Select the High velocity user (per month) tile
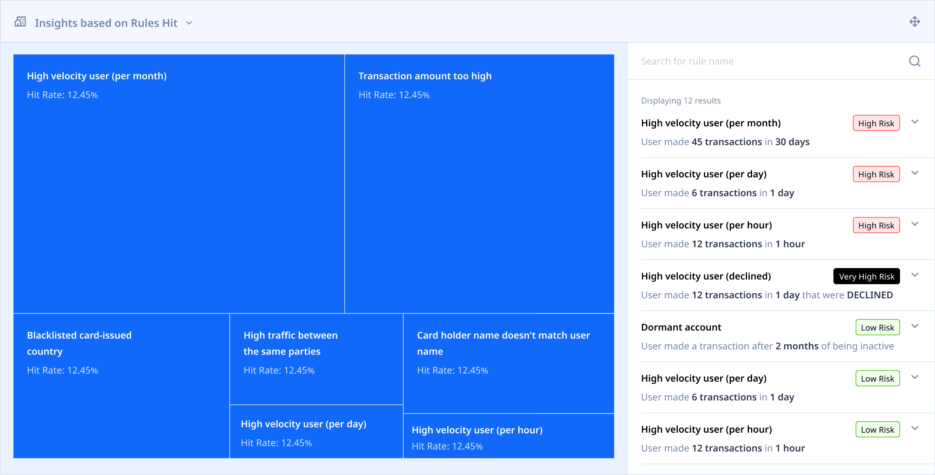 (x=179, y=183)
